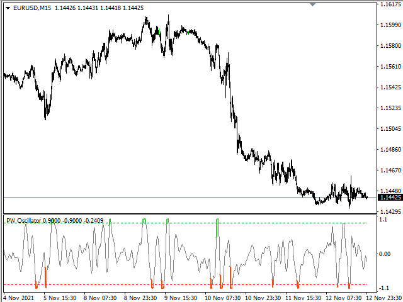
Task: Click the 1.15990 price scale value
Action: pyautogui.click(x=390, y=25)
